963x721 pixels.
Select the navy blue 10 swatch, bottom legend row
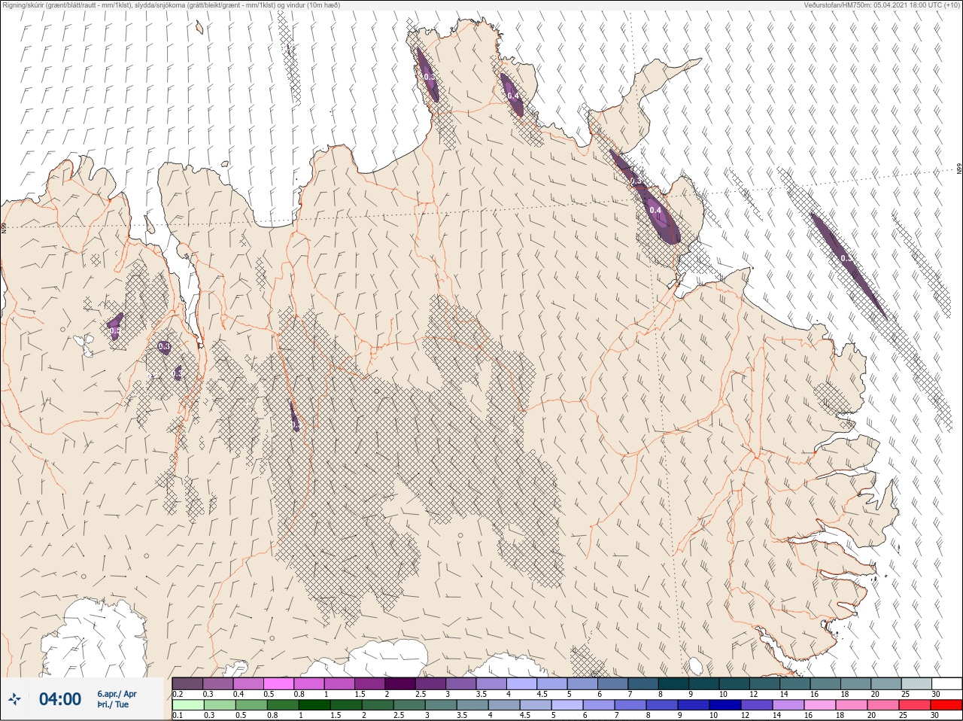[725, 705]
